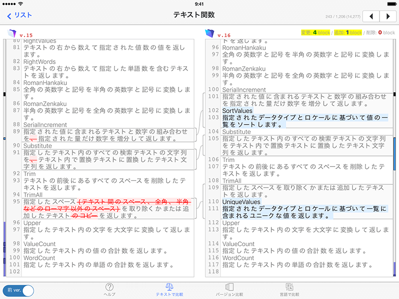The image size is (399, 299).
Task: Go to next page with right arrow
Action: coord(388,16)
